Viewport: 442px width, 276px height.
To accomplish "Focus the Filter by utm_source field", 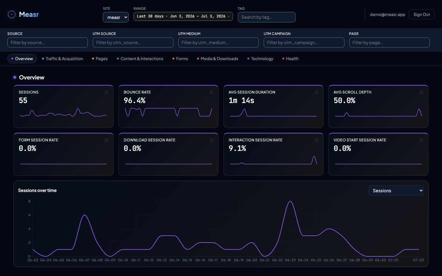I will 133,43.
